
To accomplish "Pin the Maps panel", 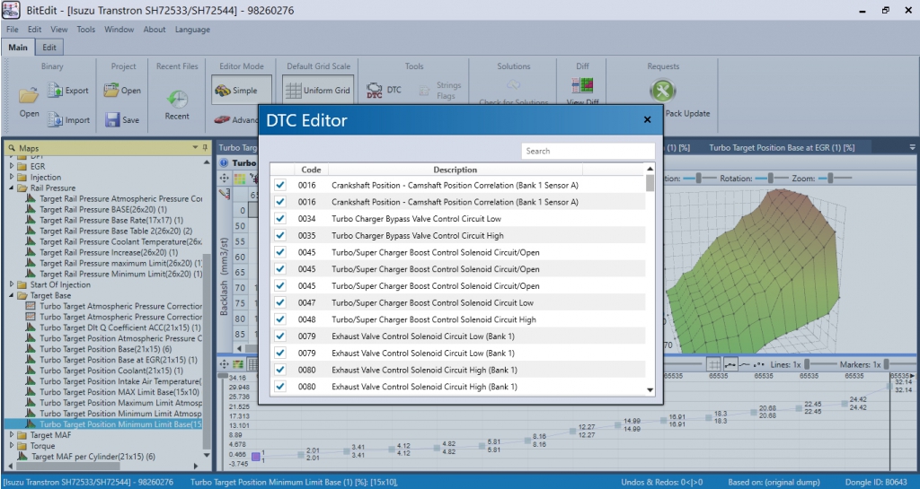I will coord(205,147).
